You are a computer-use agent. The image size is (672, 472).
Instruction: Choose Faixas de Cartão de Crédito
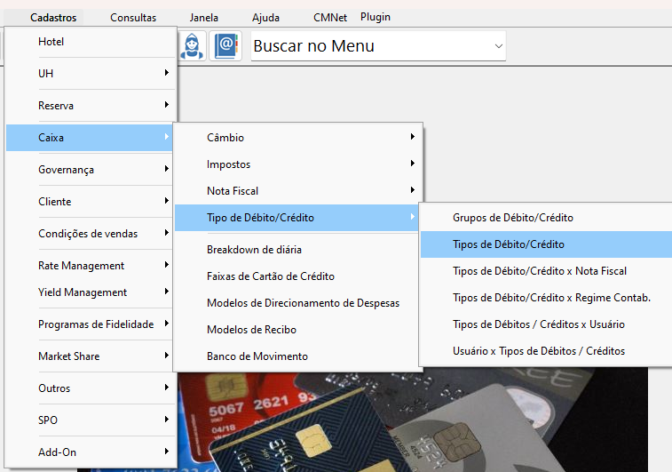pyautogui.click(x=298, y=276)
